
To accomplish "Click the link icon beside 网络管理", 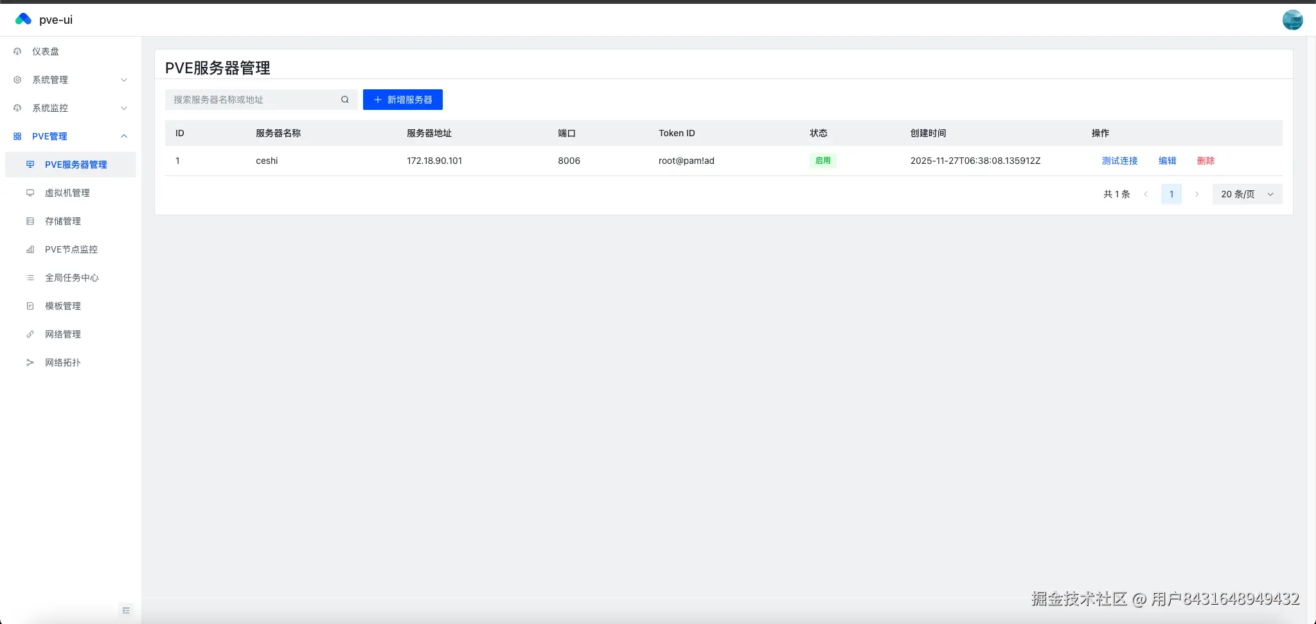I will [30, 334].
